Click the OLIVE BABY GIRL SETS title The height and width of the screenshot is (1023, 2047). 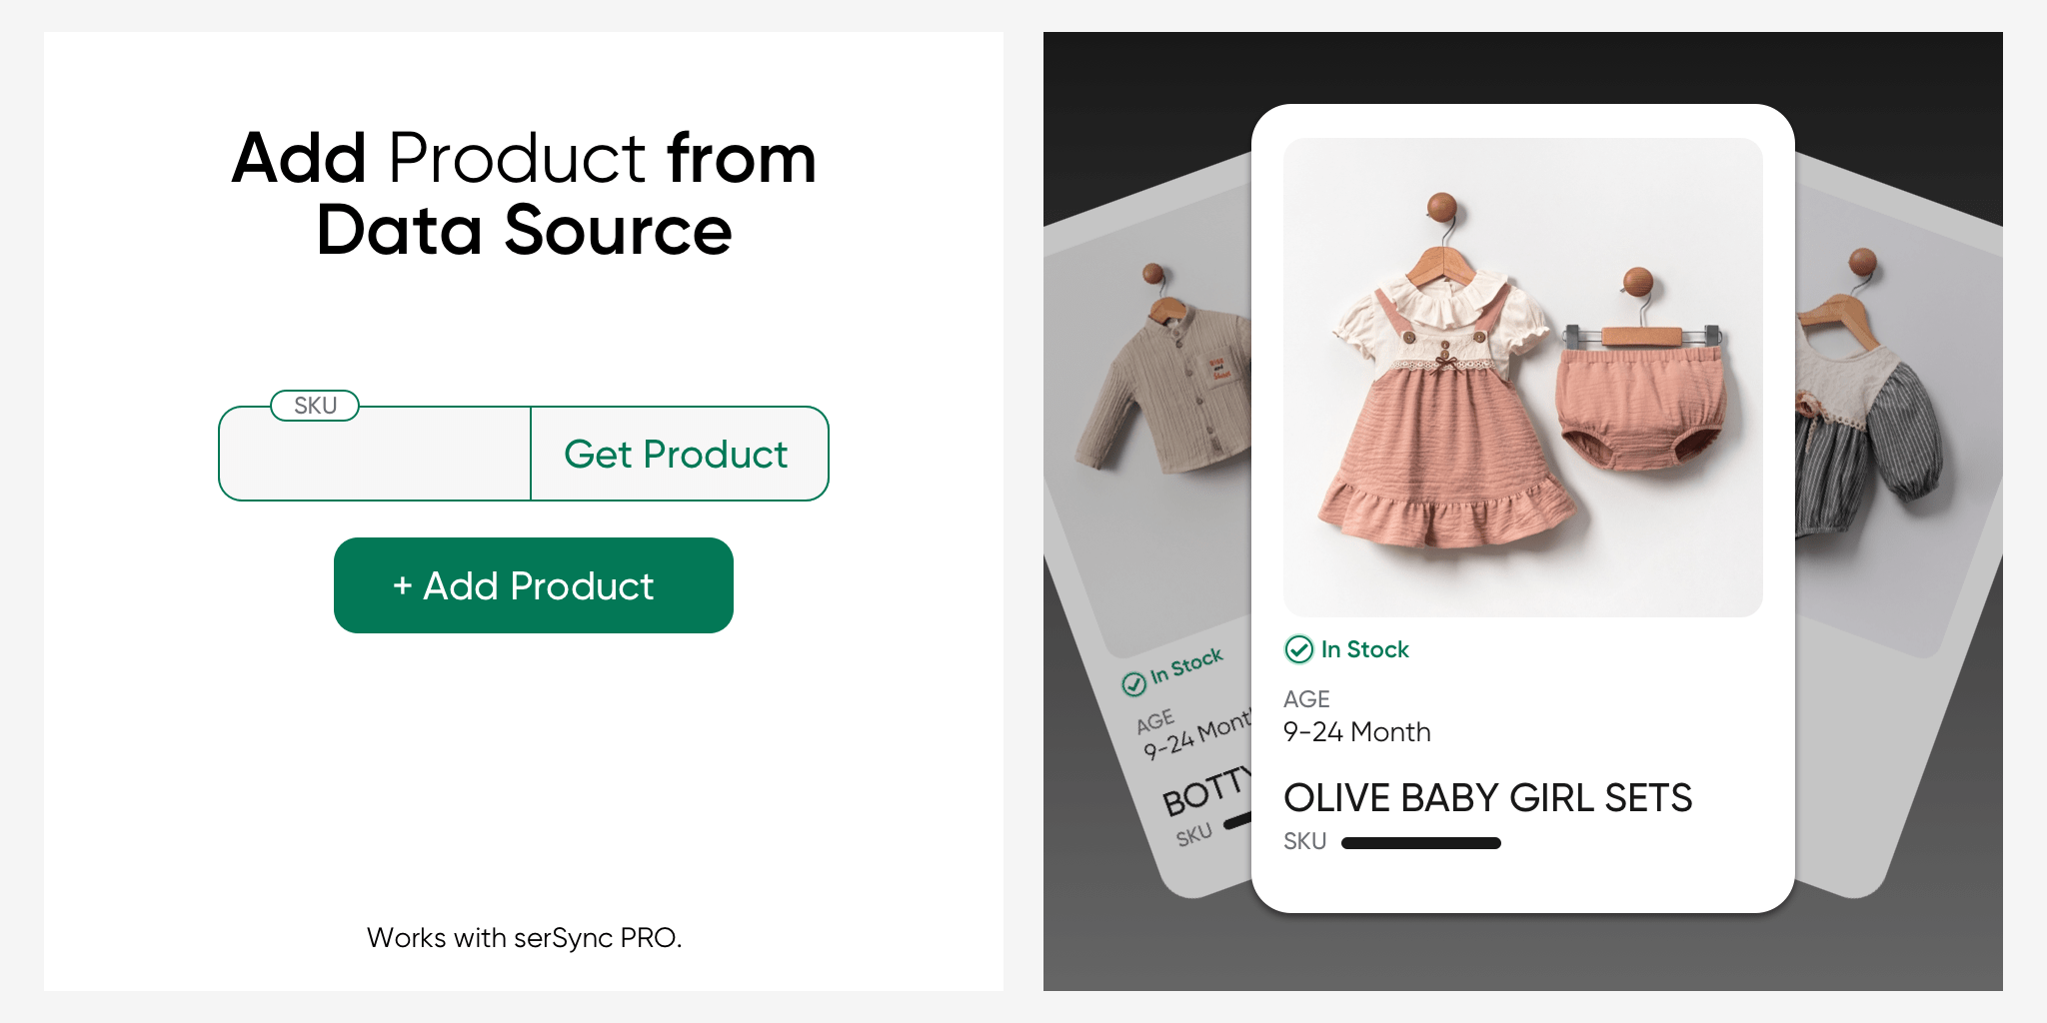[x=1487, y=797]
